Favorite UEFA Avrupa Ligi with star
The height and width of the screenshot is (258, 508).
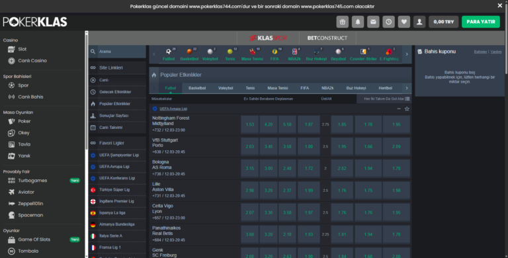pyautogui.click(x=407, y=109)
